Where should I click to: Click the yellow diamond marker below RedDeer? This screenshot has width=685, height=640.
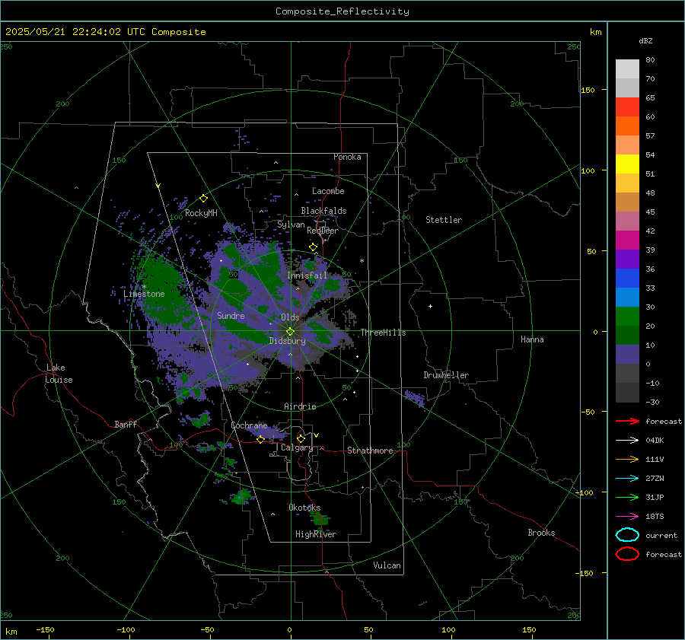tap(313, 247)
